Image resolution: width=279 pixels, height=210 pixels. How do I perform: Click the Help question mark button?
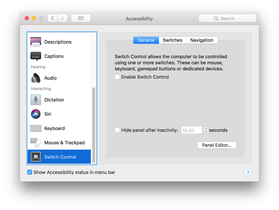tap(248, 172)
